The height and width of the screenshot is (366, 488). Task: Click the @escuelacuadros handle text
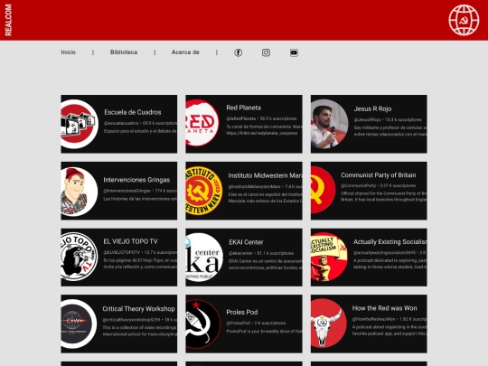tap(121, 123)
